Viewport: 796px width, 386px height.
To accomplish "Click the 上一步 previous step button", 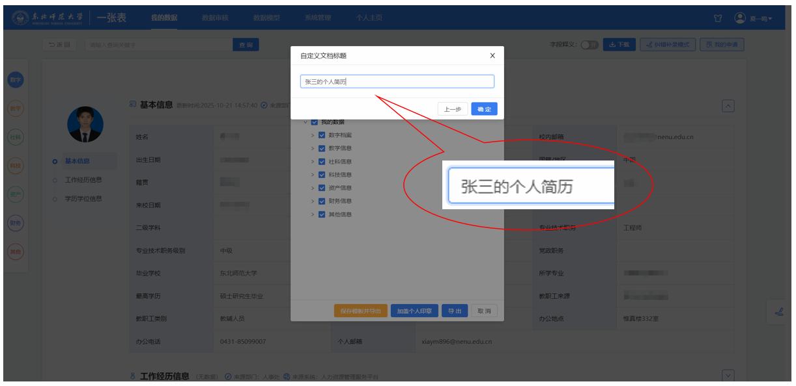I will [453, 109].
